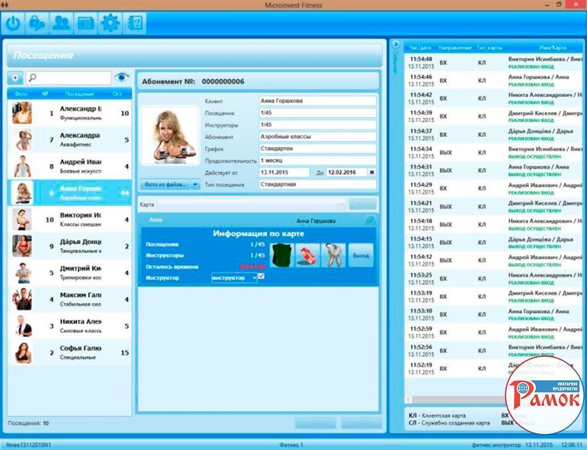The width and height of the screenshot is (587, 450).
Task: Select Софья's photo thumbnail in the list
Action: [x=22, y=353]
